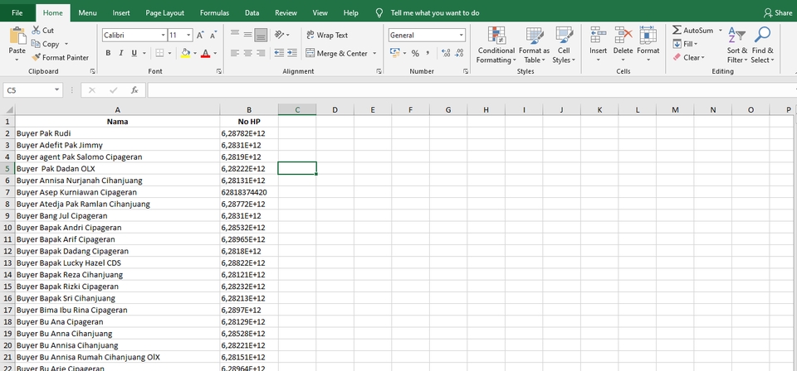797x371 pixels.
Task: Apply Comma Style format
Action: coord(428,53)
